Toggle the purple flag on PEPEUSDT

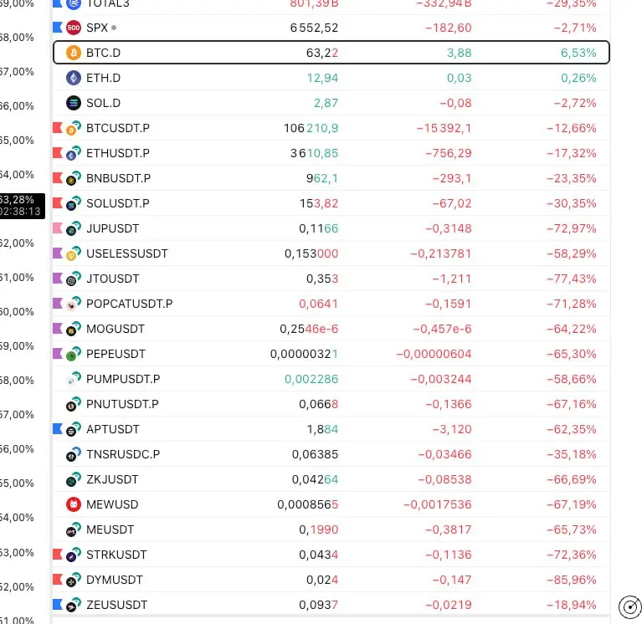click(58, 354)
